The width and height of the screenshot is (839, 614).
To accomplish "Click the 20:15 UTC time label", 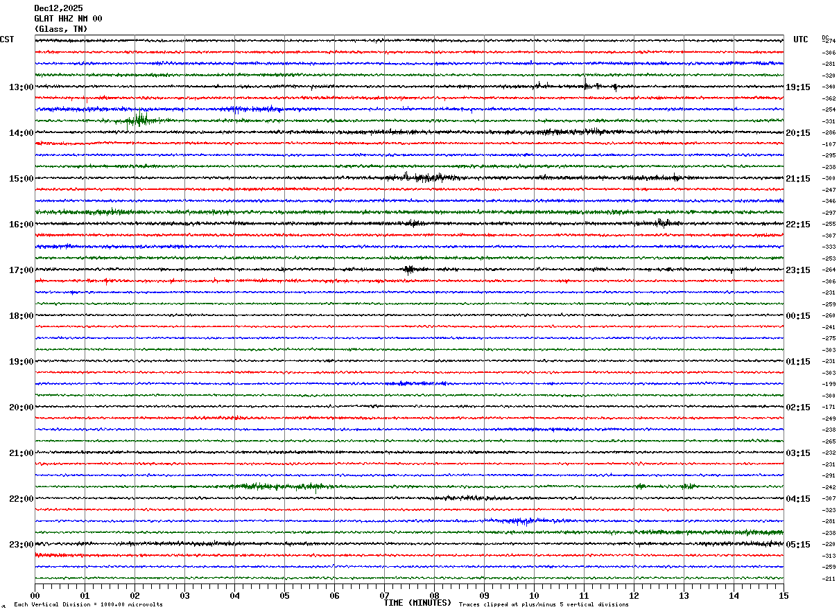I will pyautogui.click(x=797, y=133).
